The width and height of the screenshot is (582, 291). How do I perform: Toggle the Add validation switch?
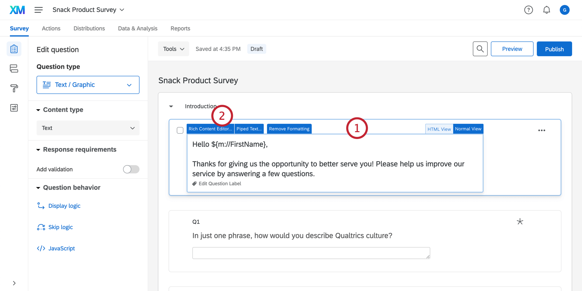pos(131,169)
